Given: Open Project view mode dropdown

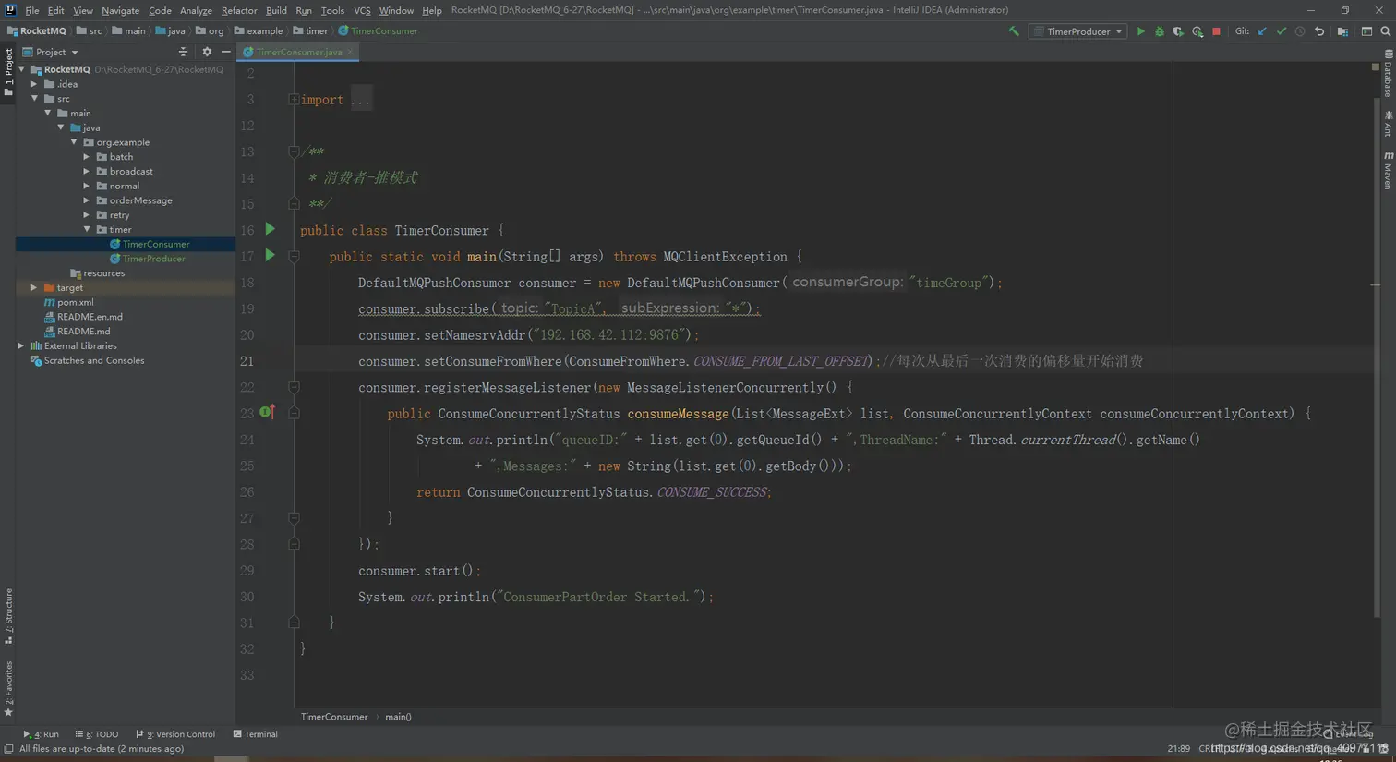Looking at the screenshot, I should [51, 52].
